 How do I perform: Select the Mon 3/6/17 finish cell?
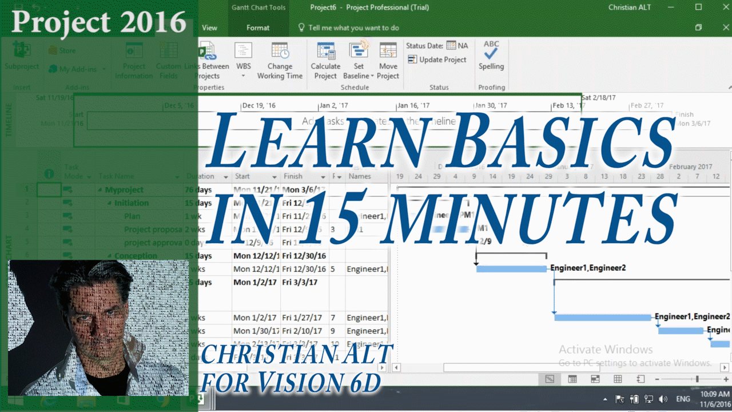point(305,190)
